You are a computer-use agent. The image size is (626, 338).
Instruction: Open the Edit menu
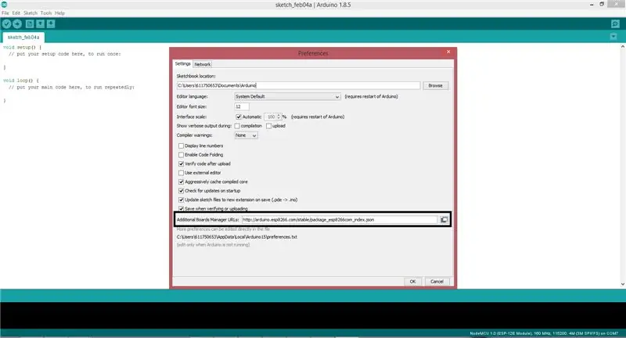coord(16,13)
